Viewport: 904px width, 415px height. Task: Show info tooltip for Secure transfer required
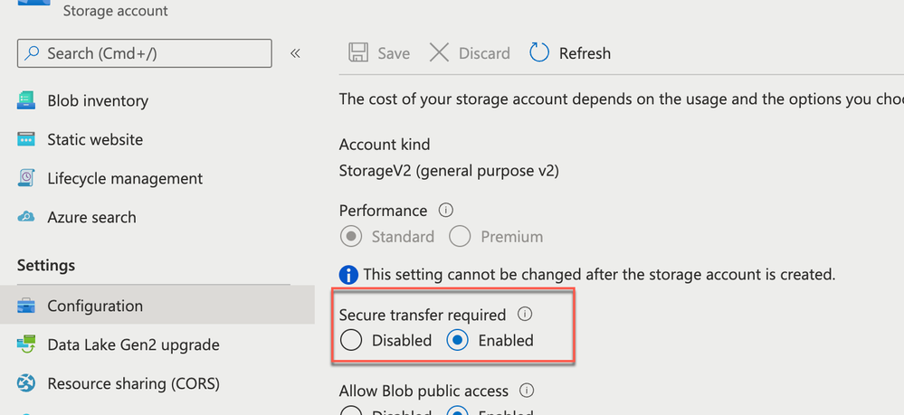click(524, 316)
